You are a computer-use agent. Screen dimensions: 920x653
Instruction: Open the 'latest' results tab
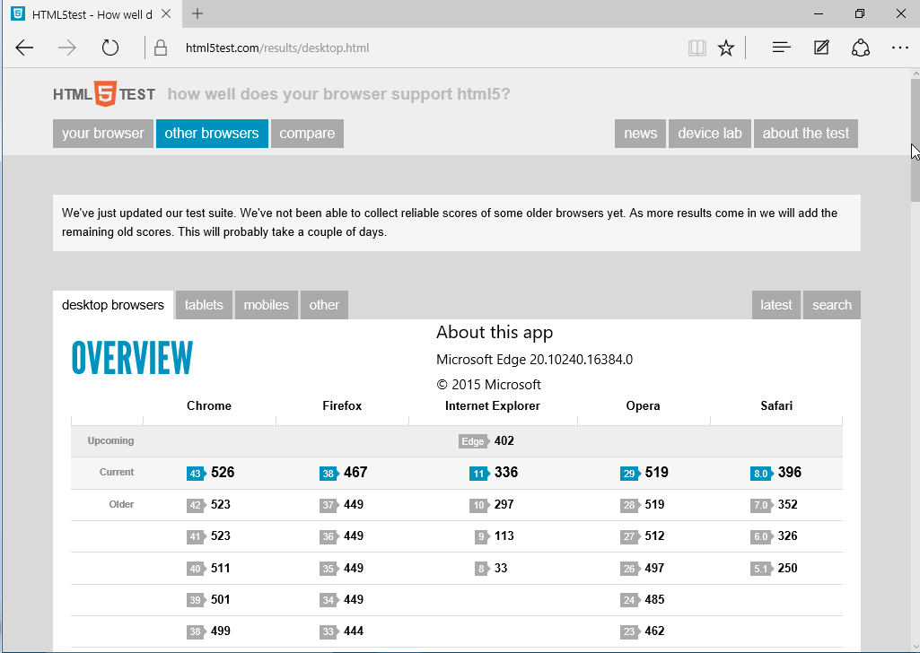pos(775,305)
